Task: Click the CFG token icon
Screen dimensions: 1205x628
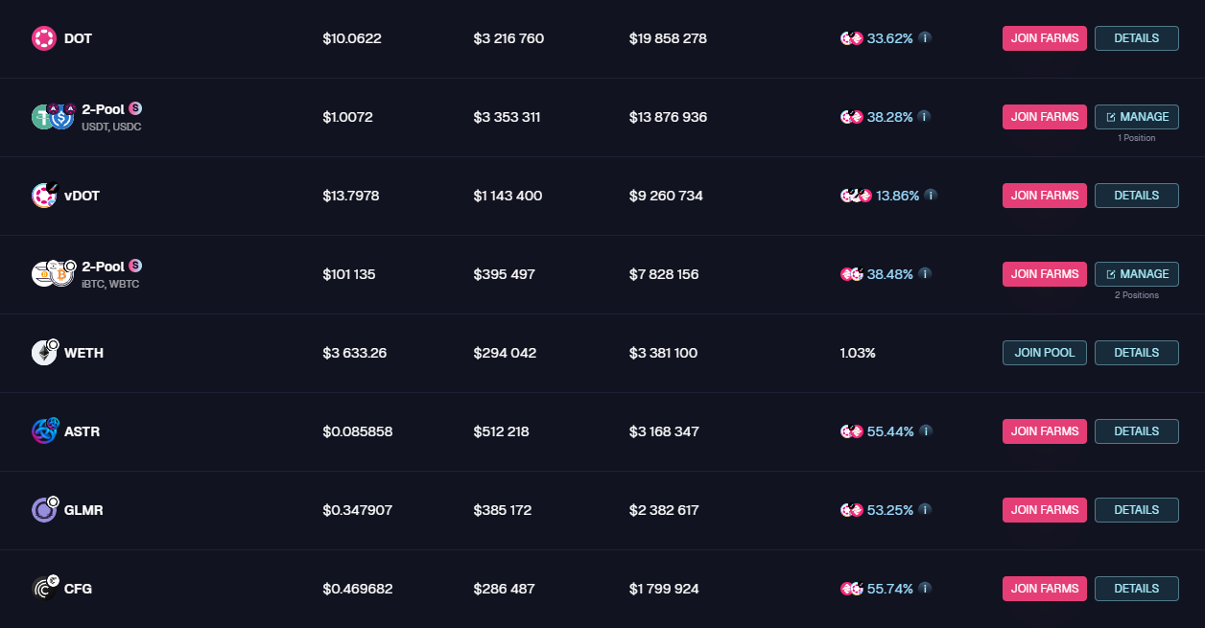Action: (44, 589)
